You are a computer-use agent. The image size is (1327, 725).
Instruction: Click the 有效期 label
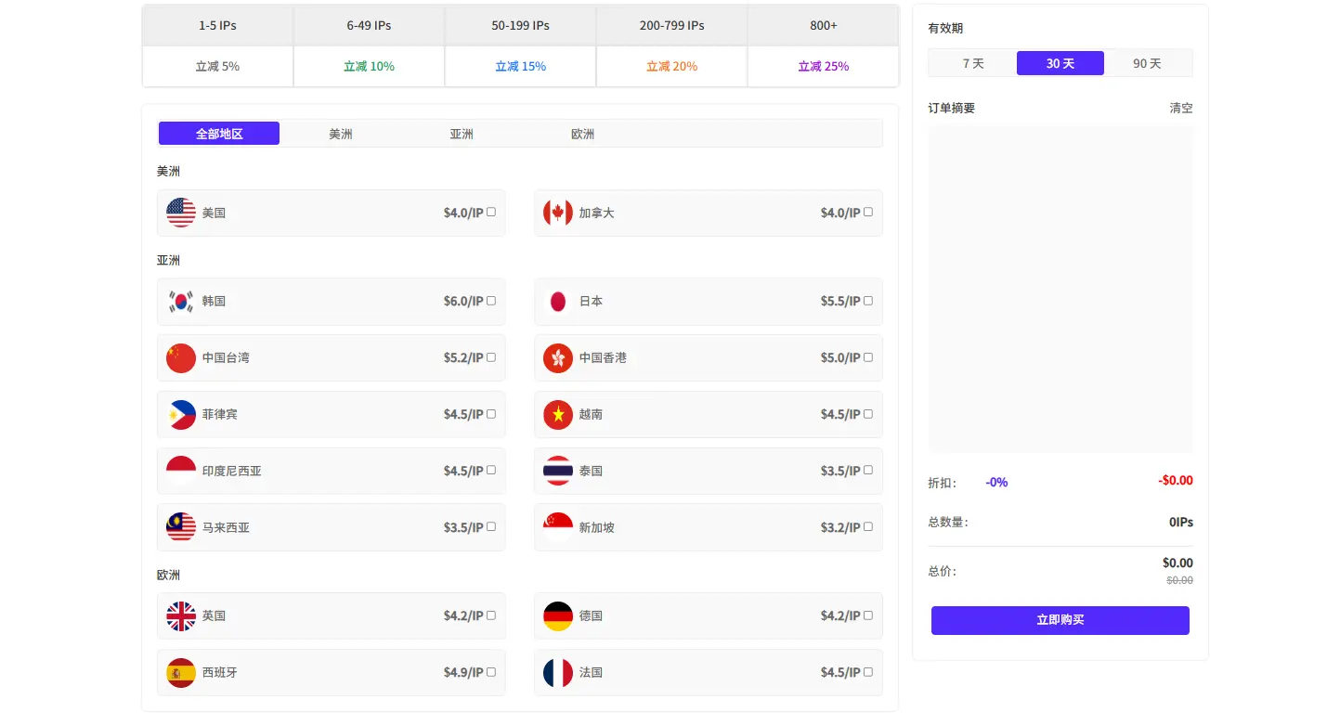click(945, 29)
